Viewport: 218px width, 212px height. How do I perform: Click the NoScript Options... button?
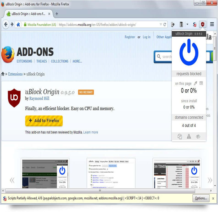click(x=201, y=198)
